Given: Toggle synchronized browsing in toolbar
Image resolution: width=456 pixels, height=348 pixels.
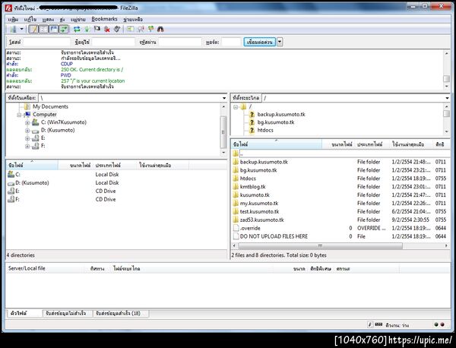Looking at the screenshot, I should [150, 29].
